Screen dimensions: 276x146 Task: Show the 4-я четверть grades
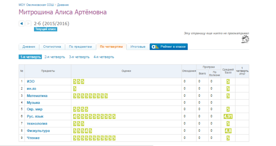pos(104,57)
